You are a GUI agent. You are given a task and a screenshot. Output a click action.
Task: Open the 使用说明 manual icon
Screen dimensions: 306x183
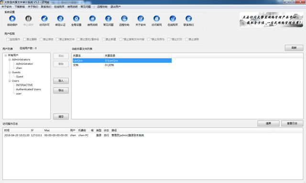(92, 19)
